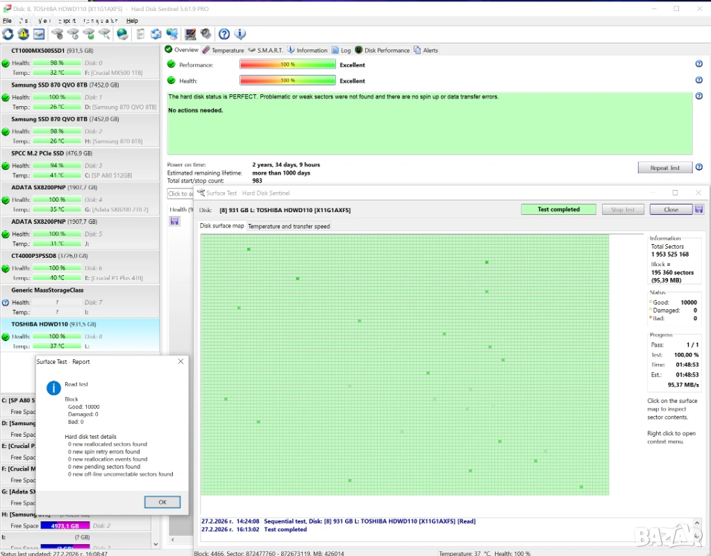The width and height of the screenshot is (711, 556).
Task: Switch to the Temperature and transfer speed tab
Action: [289, 226]
